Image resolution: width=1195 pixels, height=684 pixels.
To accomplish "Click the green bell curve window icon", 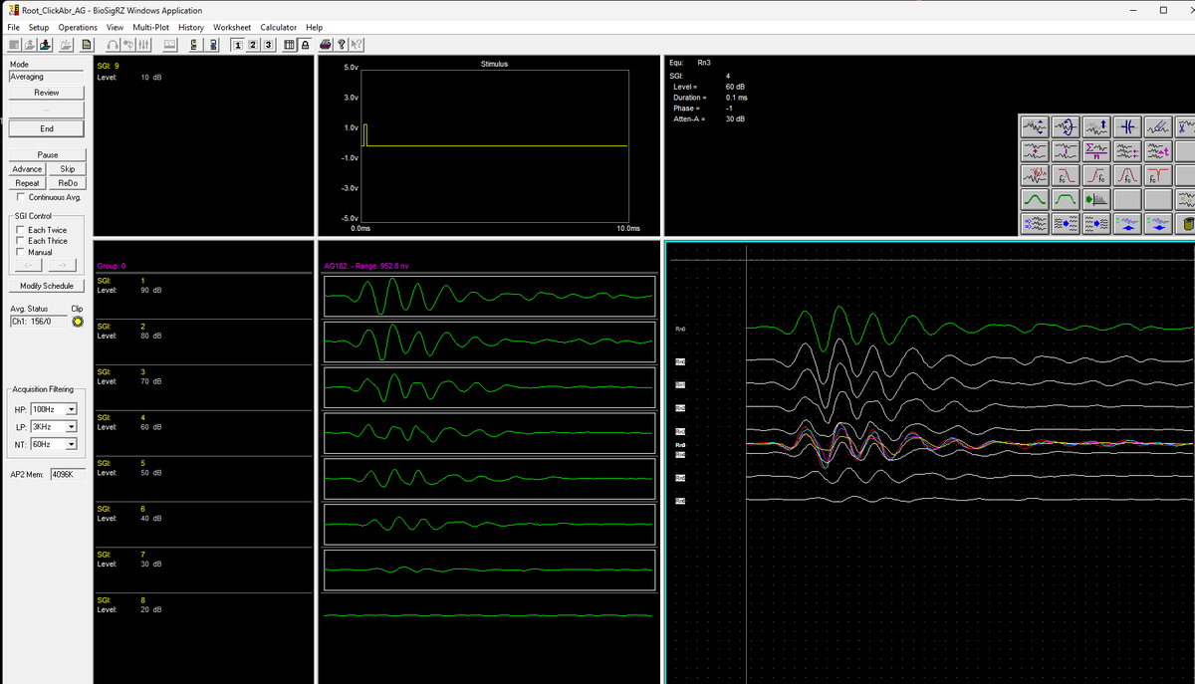I will (x=1035, y=199).
